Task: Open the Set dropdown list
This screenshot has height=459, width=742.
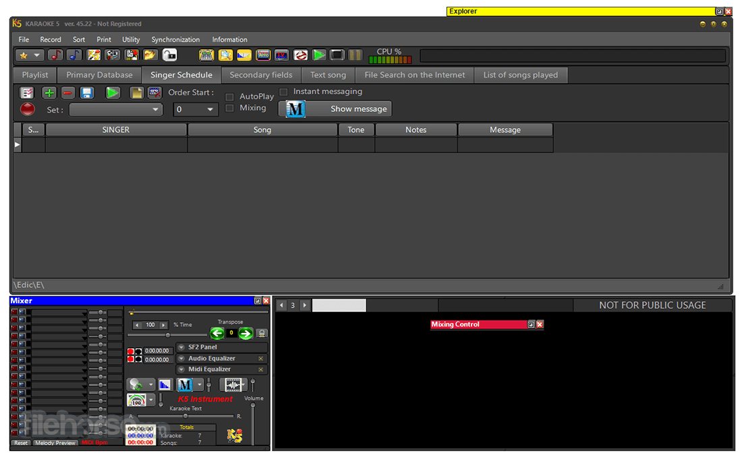Action: point(155,110)
